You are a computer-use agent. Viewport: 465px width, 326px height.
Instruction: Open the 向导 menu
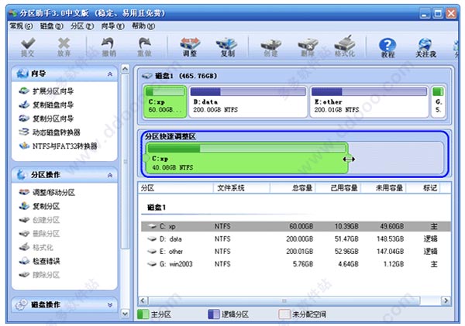pos(112,26)
